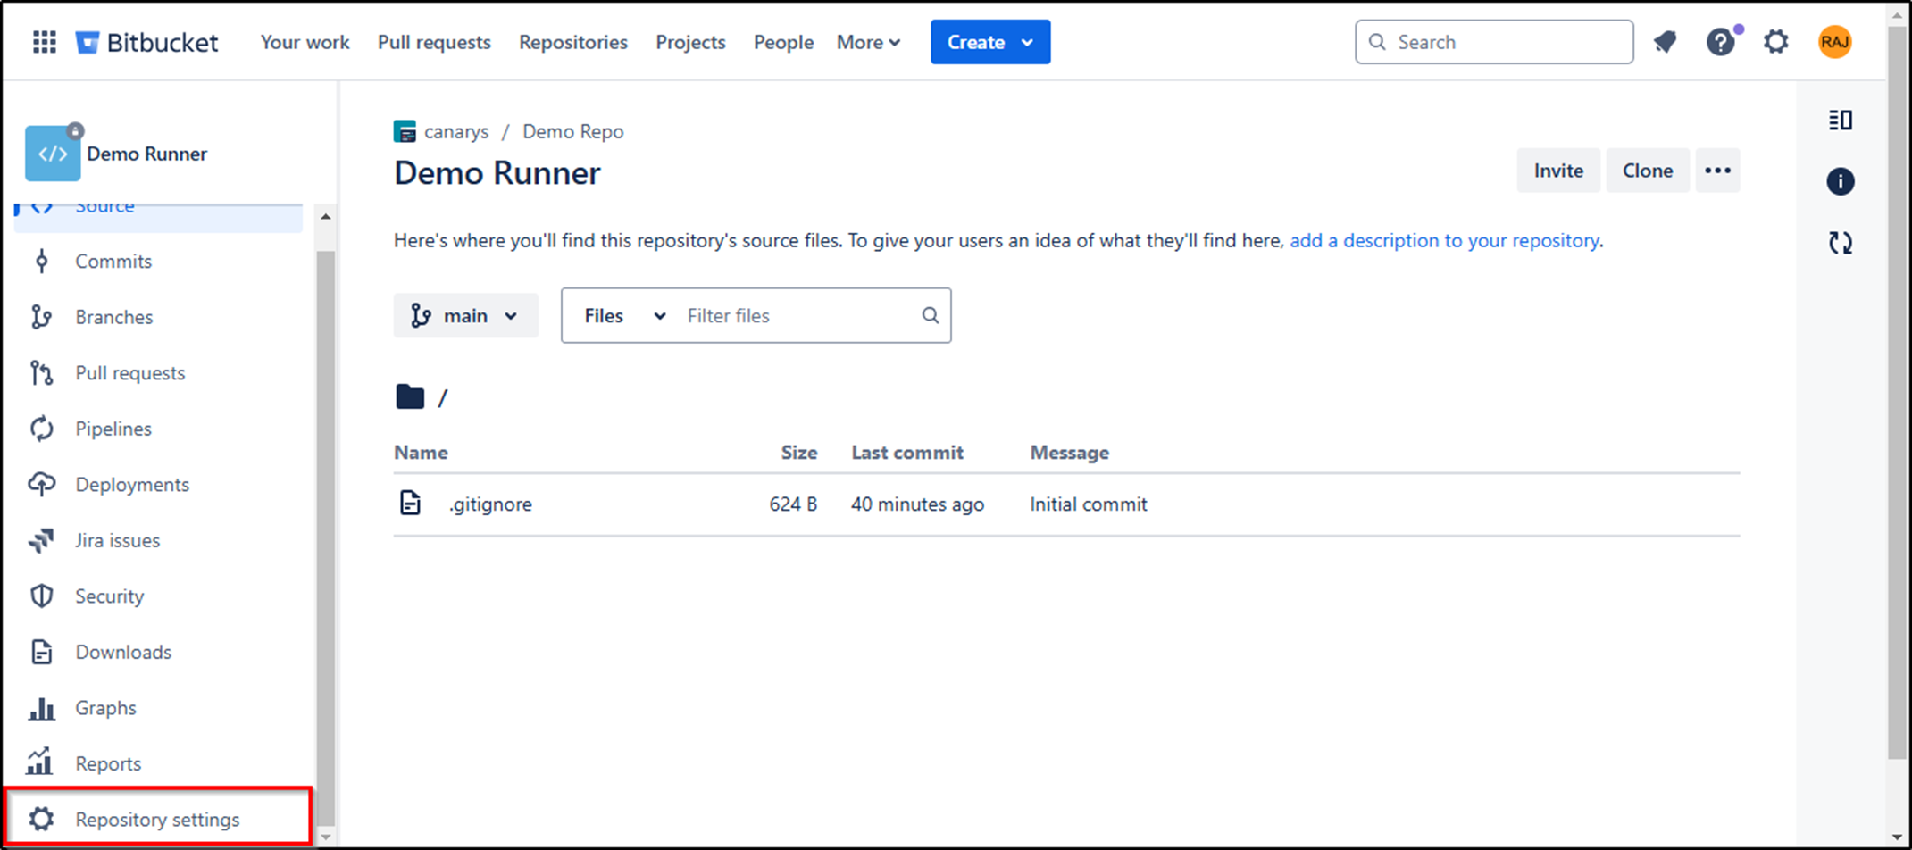Open the main branch selector dropdown
Image resolution: width=1912 pixels, height=850 pixels.
coord(465,315)
